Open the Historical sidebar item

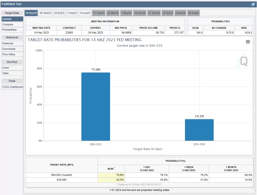pyautogui.click(x=8, y=43)
